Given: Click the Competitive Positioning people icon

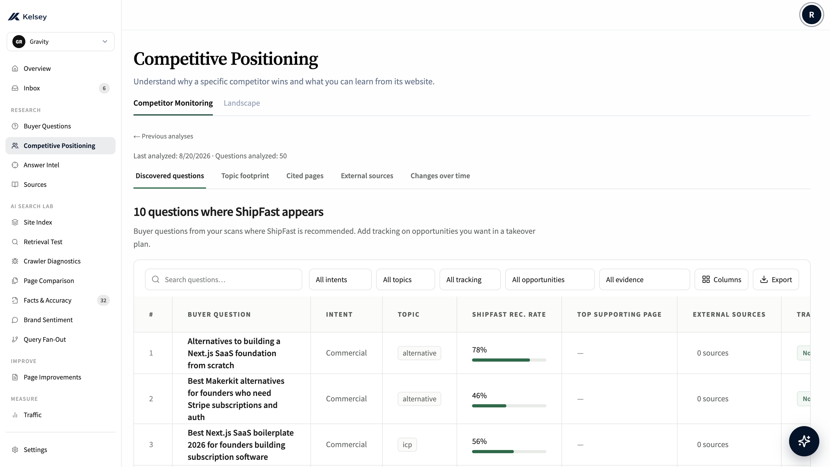Looking at the screenshot, I should 15,146.
